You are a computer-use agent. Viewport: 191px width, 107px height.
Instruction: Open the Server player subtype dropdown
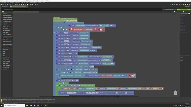click(x=93, y=70)
